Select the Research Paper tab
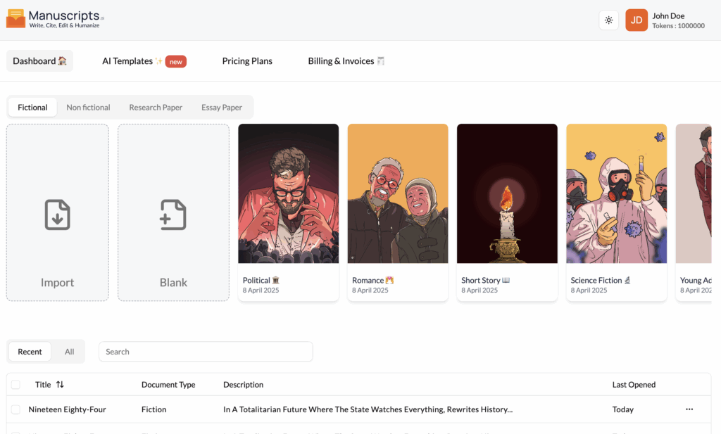Screen dimensions: 721x434 pos(156,108)
